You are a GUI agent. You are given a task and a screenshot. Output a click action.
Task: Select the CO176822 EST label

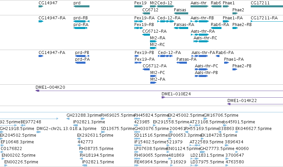(11, 149)
